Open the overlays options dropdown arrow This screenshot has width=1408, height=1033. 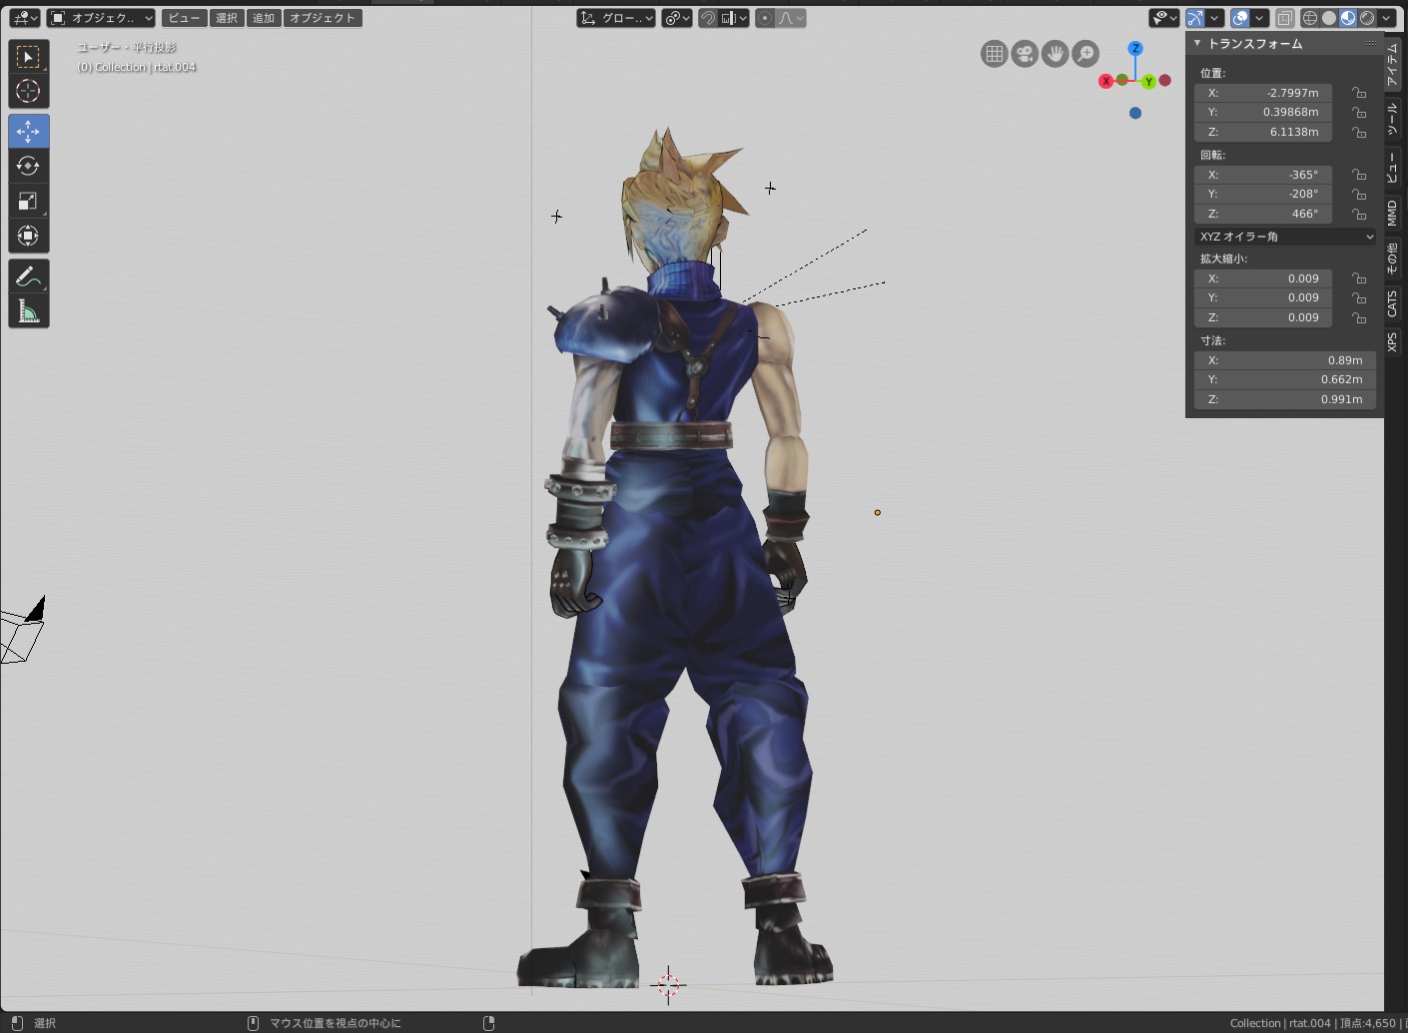1260,18
